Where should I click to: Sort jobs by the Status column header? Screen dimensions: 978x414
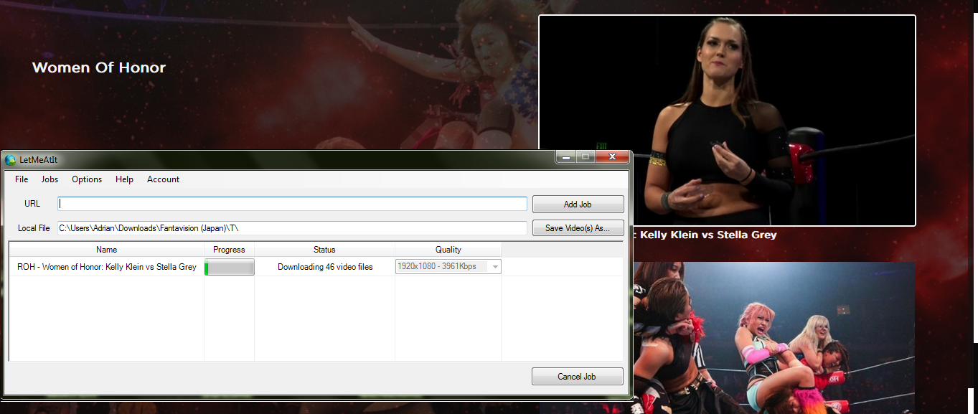324,250
